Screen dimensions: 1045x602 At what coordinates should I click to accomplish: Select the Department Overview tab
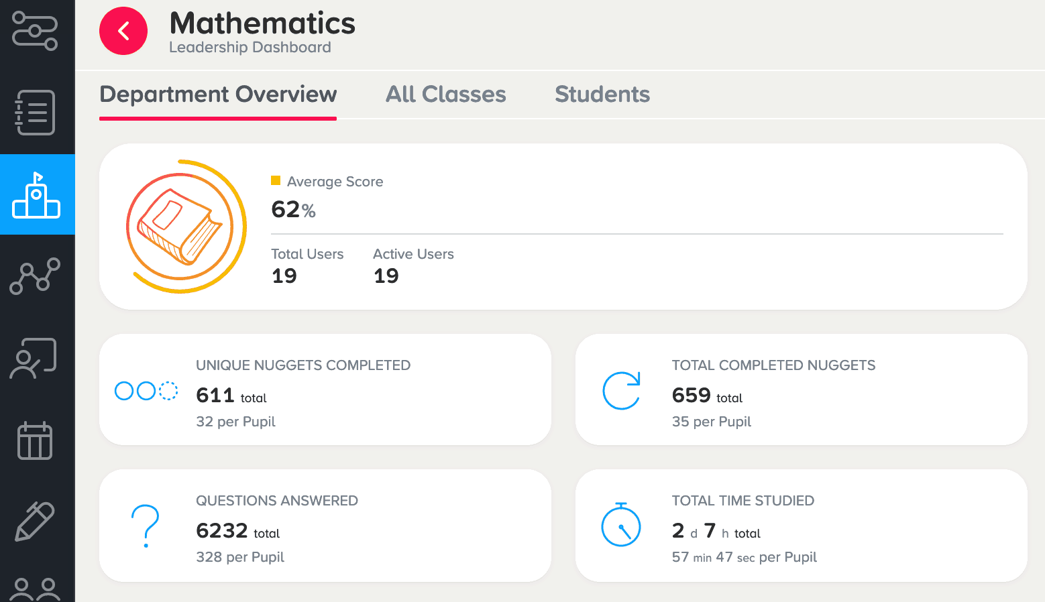(218, 95)
